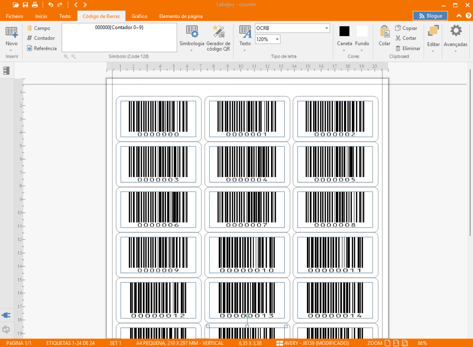This screenshot has height=347, width=473.
Task: Click the Avançadas gear icon
Action: (456, 31)
